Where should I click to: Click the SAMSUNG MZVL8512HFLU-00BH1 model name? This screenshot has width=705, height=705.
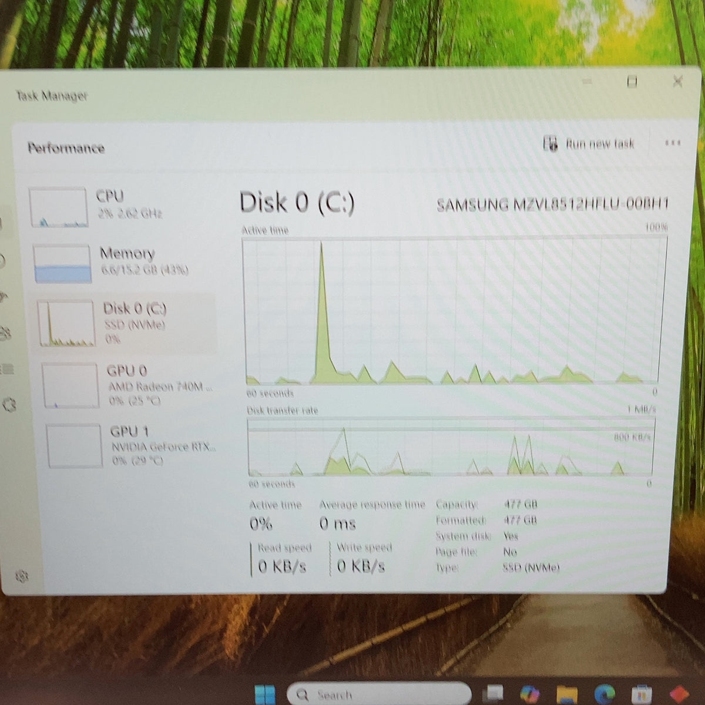[x=552, y=204]
